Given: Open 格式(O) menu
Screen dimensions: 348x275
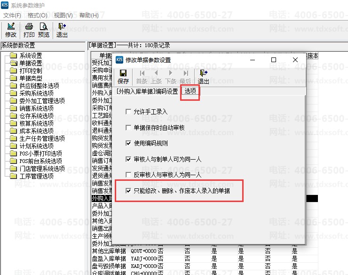Looking at the screenshot, I should (x=38, y=16).
